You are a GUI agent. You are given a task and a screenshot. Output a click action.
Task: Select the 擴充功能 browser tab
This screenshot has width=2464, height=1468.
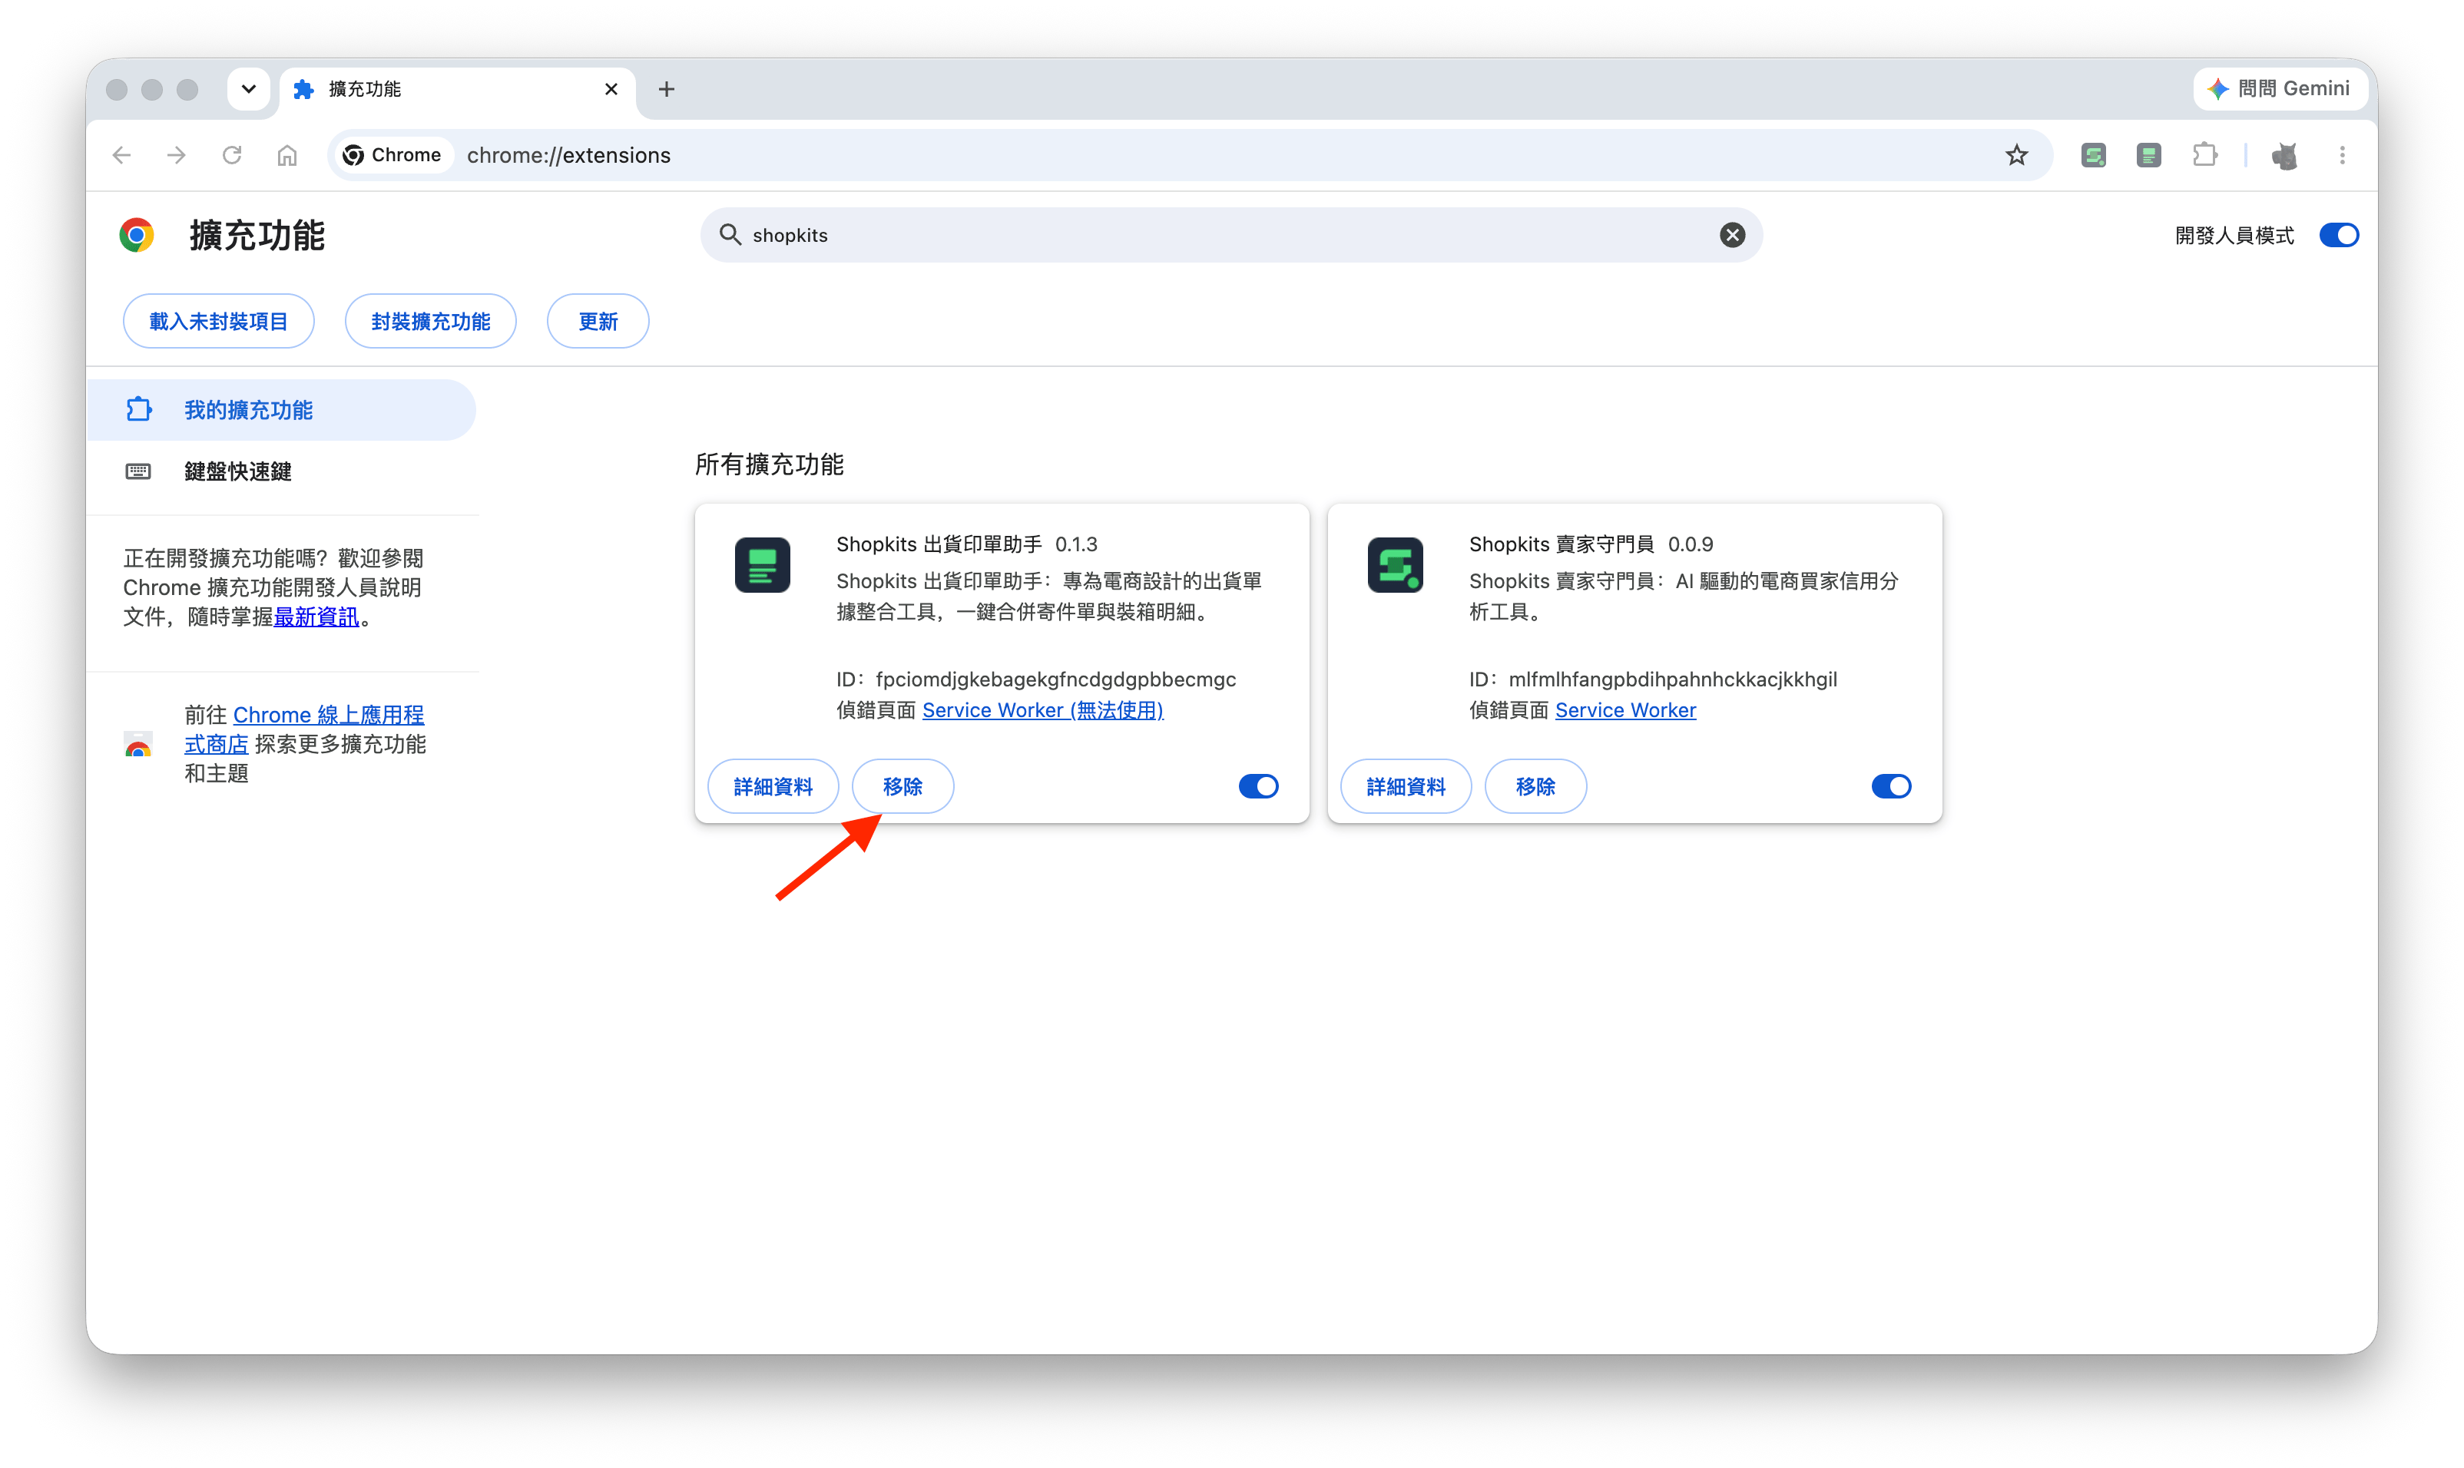point(457,89)
